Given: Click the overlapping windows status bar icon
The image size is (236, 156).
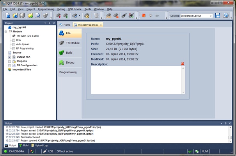Looking at the screenshot, I should coord(197,151).
